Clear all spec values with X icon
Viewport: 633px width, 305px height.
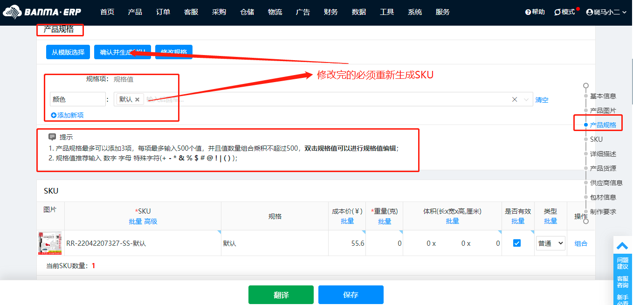515,99
